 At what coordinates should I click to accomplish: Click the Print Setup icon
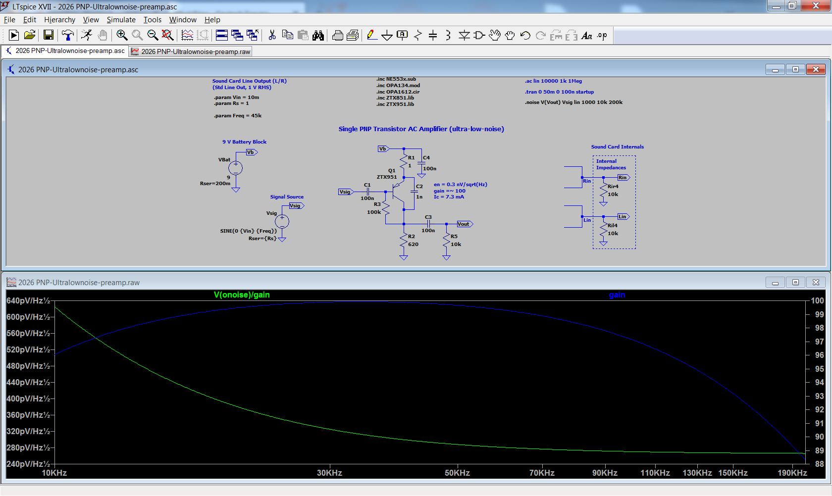(x=353, y=35)
